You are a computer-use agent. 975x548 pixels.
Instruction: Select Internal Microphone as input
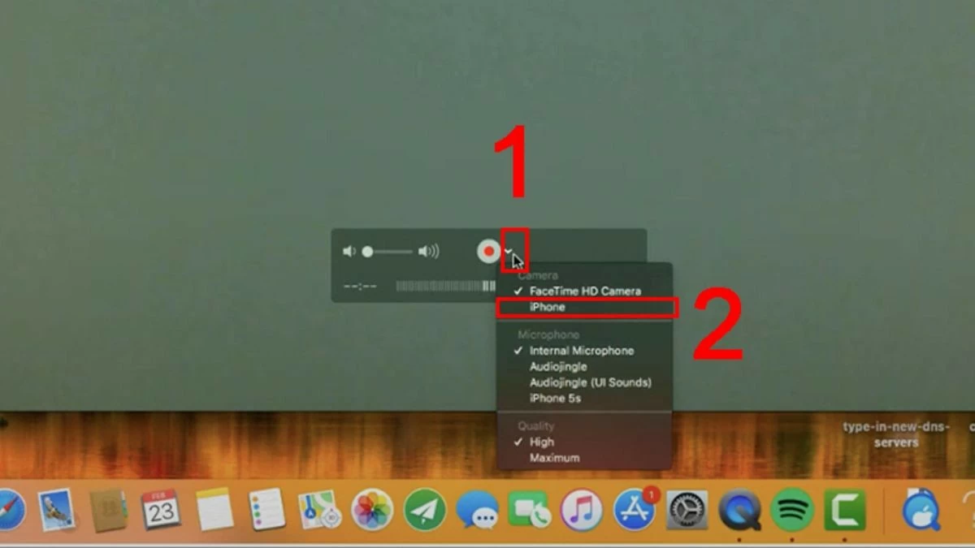(x=581, y=351)
